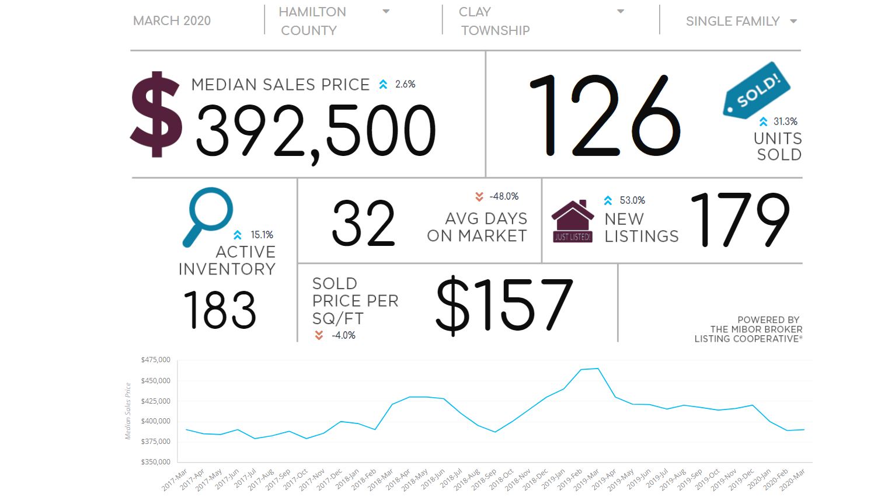Click the $475,000 y-axis label
This screenshot has height=500, width=888.
pos(155,360)
